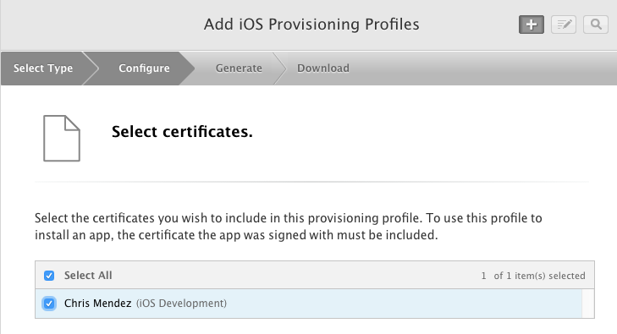Click the '(iOS Development)' label
This screenshot has width=617, height=334.
(181, 304)
